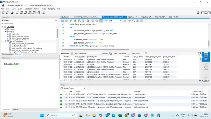Collapse the Stored Procedures node
Image resolution: width=211 pixels, height=119 pixels.
pos(5,41)
